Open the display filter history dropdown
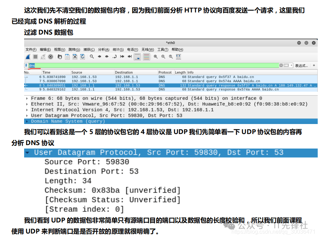The height and width of the screenshot is (238, 318). [291, 65]
